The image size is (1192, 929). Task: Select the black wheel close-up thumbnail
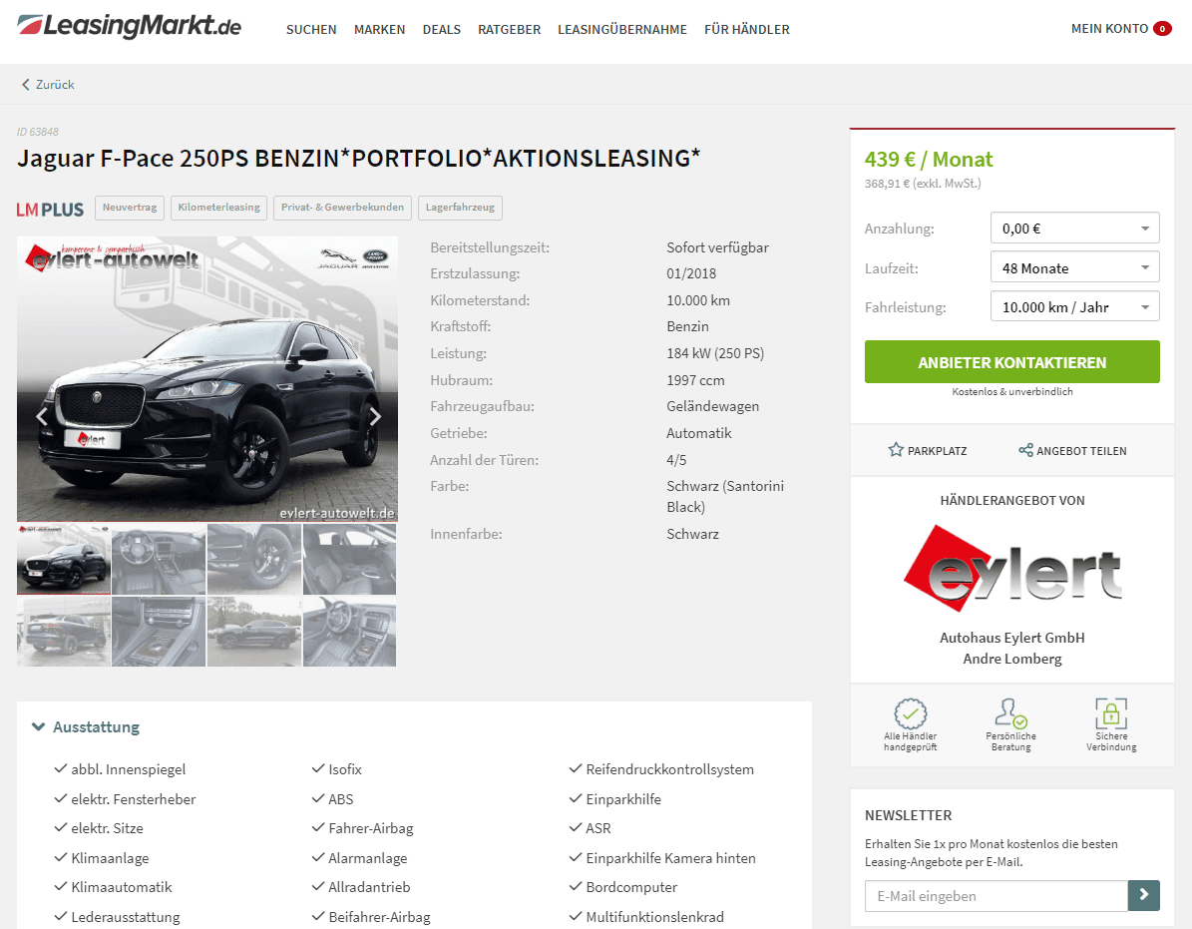point(254,559)
